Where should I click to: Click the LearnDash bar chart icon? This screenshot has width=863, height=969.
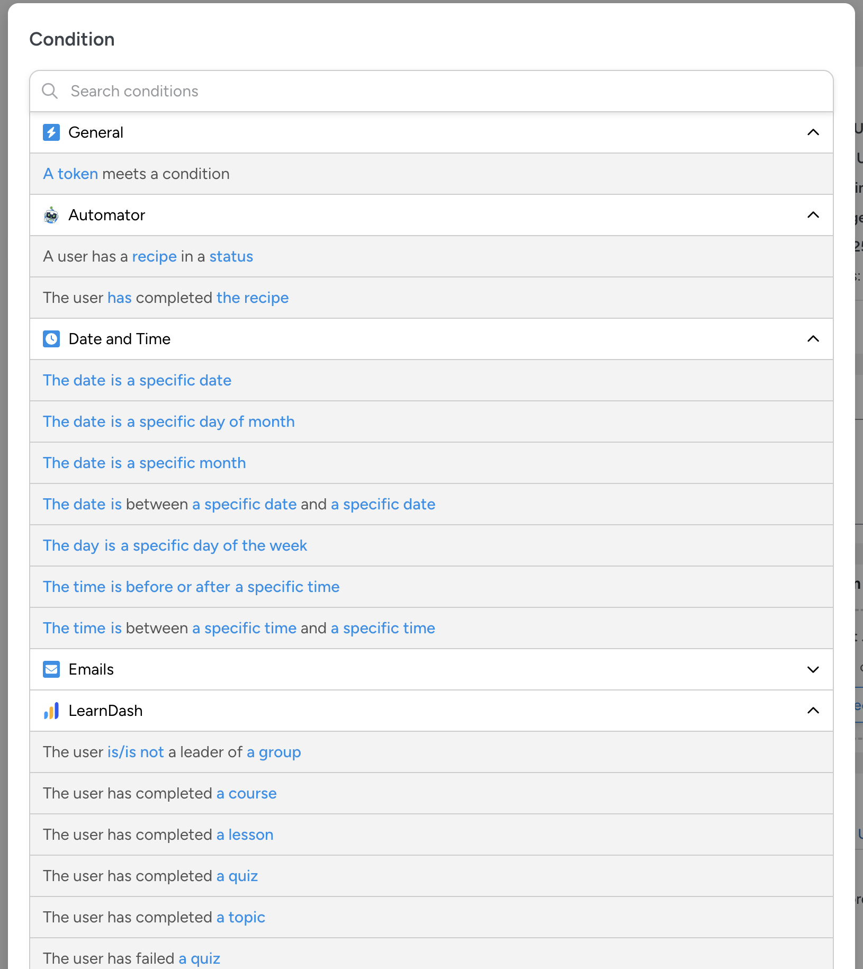coord(51,711)
